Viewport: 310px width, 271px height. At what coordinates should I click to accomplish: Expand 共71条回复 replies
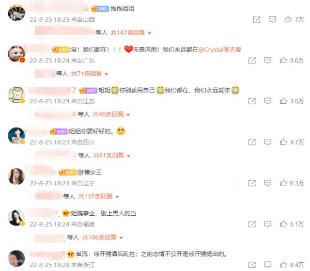[89, 74]
